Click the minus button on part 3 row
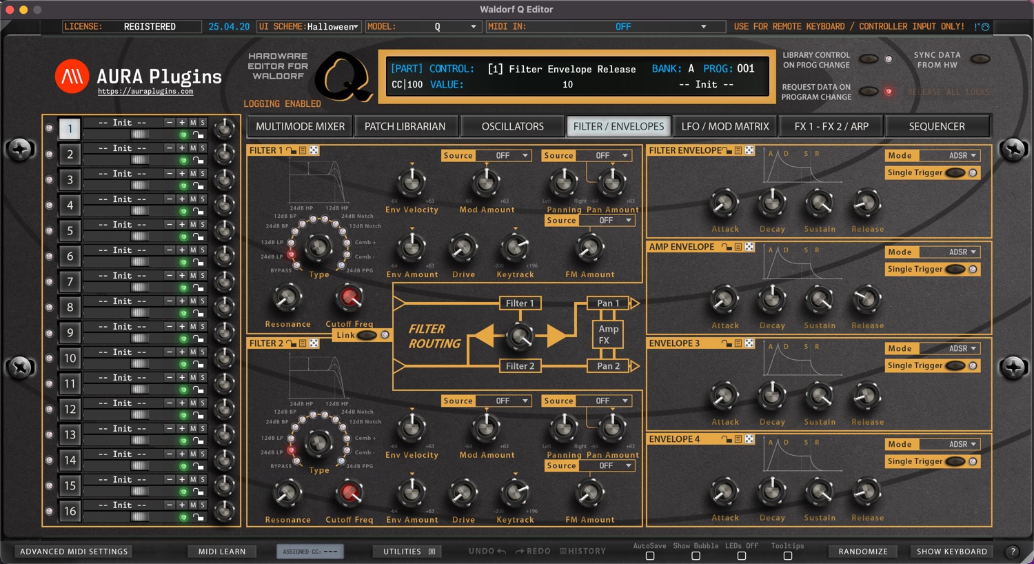Image resolution: width=1034 pixels, height=564 pixels. [170, 173]
